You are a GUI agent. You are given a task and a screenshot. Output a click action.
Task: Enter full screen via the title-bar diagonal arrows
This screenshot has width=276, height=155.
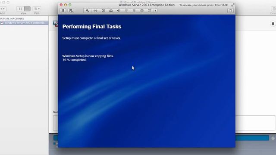tap(233, 5)
